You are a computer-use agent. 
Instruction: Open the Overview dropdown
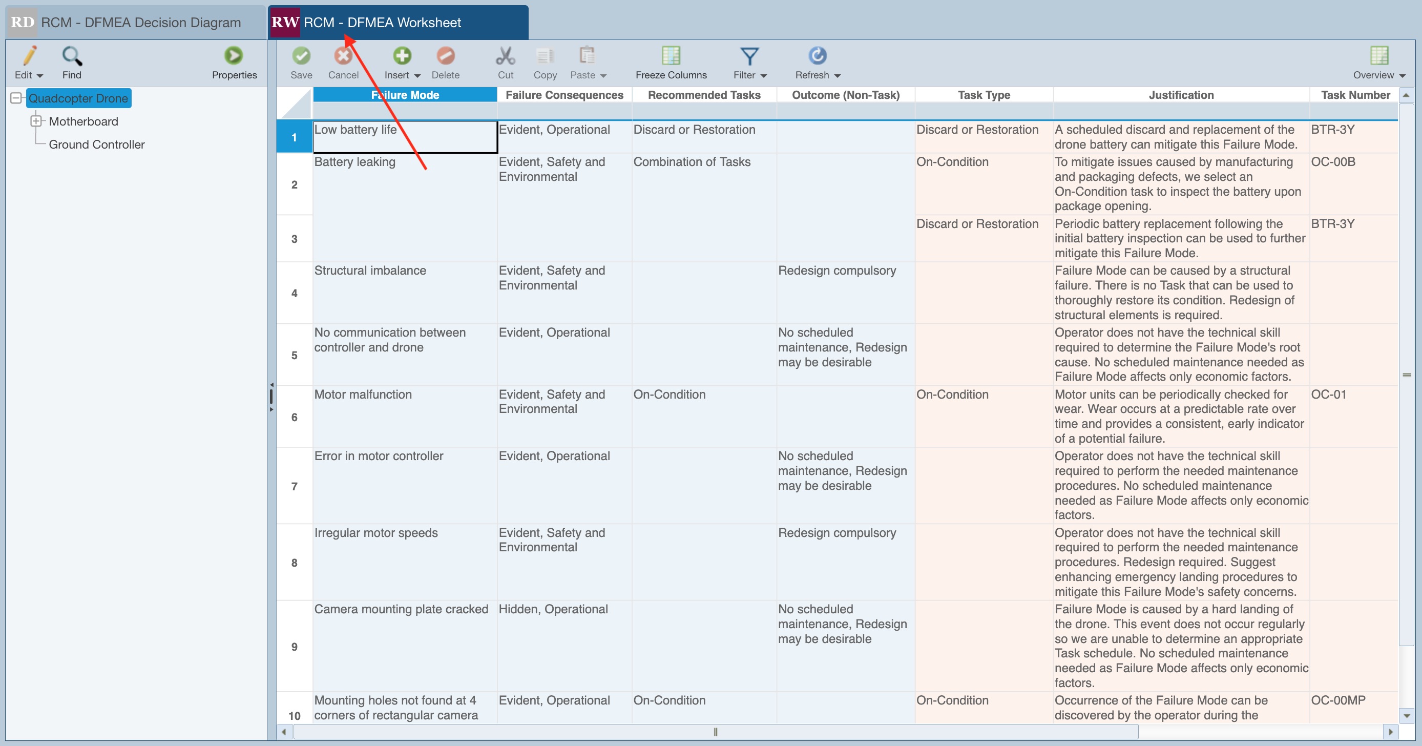tap(1402, 76)
